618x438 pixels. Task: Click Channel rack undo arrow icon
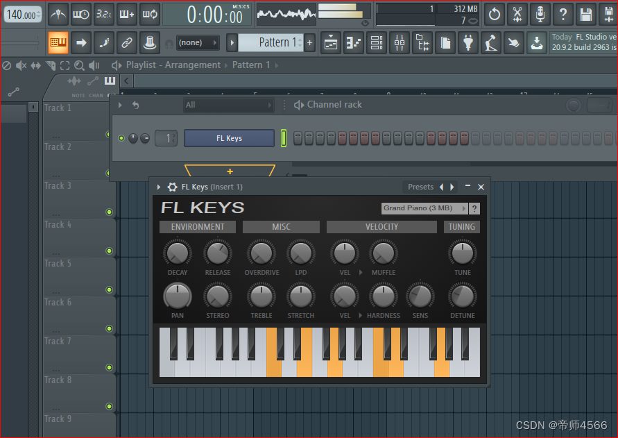(135, 105)
